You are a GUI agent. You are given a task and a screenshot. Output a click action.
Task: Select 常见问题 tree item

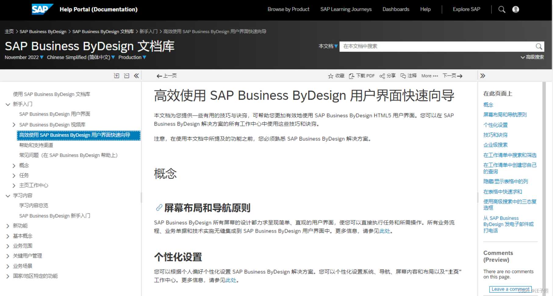click(68, 155)
